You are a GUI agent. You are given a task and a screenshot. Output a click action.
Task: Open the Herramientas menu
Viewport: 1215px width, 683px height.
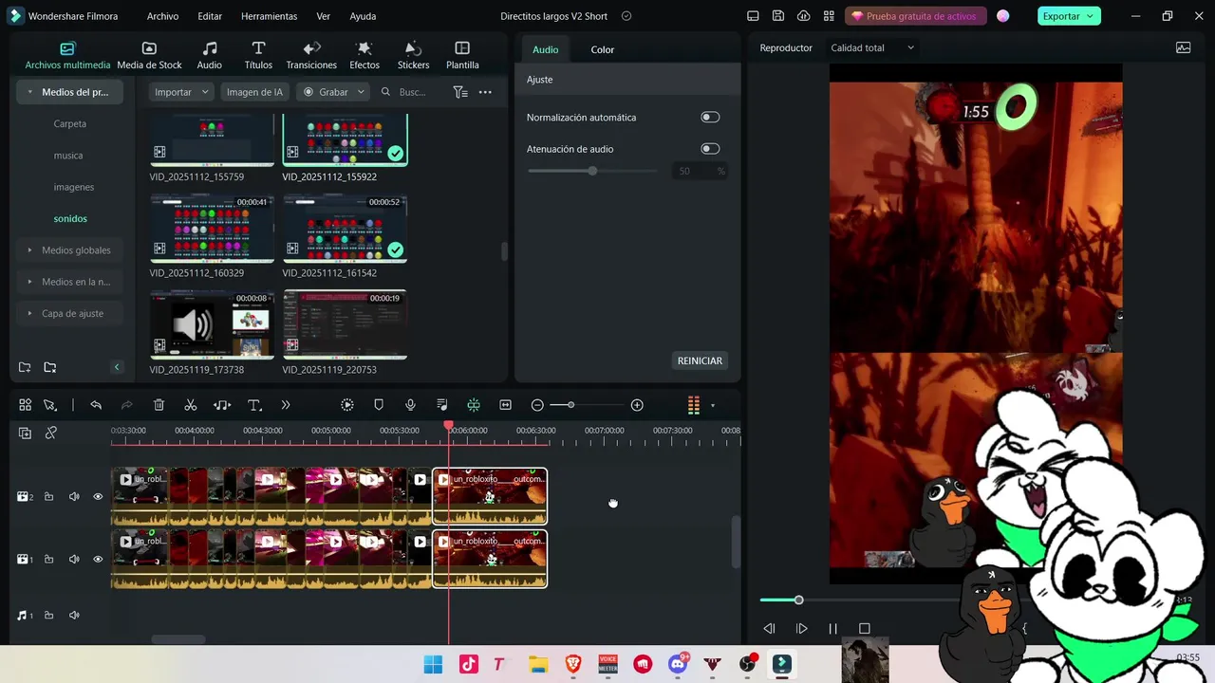point(269,16)
